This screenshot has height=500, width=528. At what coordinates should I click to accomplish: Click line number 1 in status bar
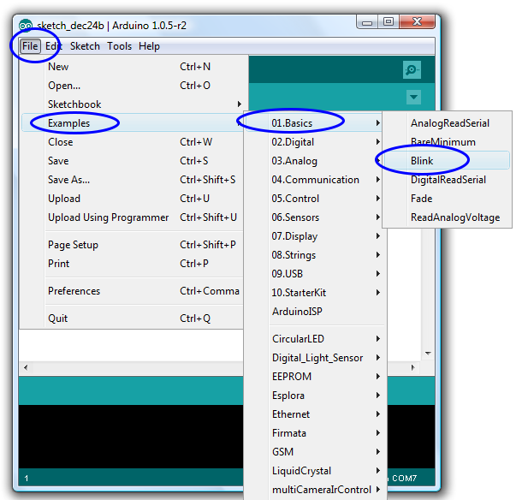coord(27,479)
